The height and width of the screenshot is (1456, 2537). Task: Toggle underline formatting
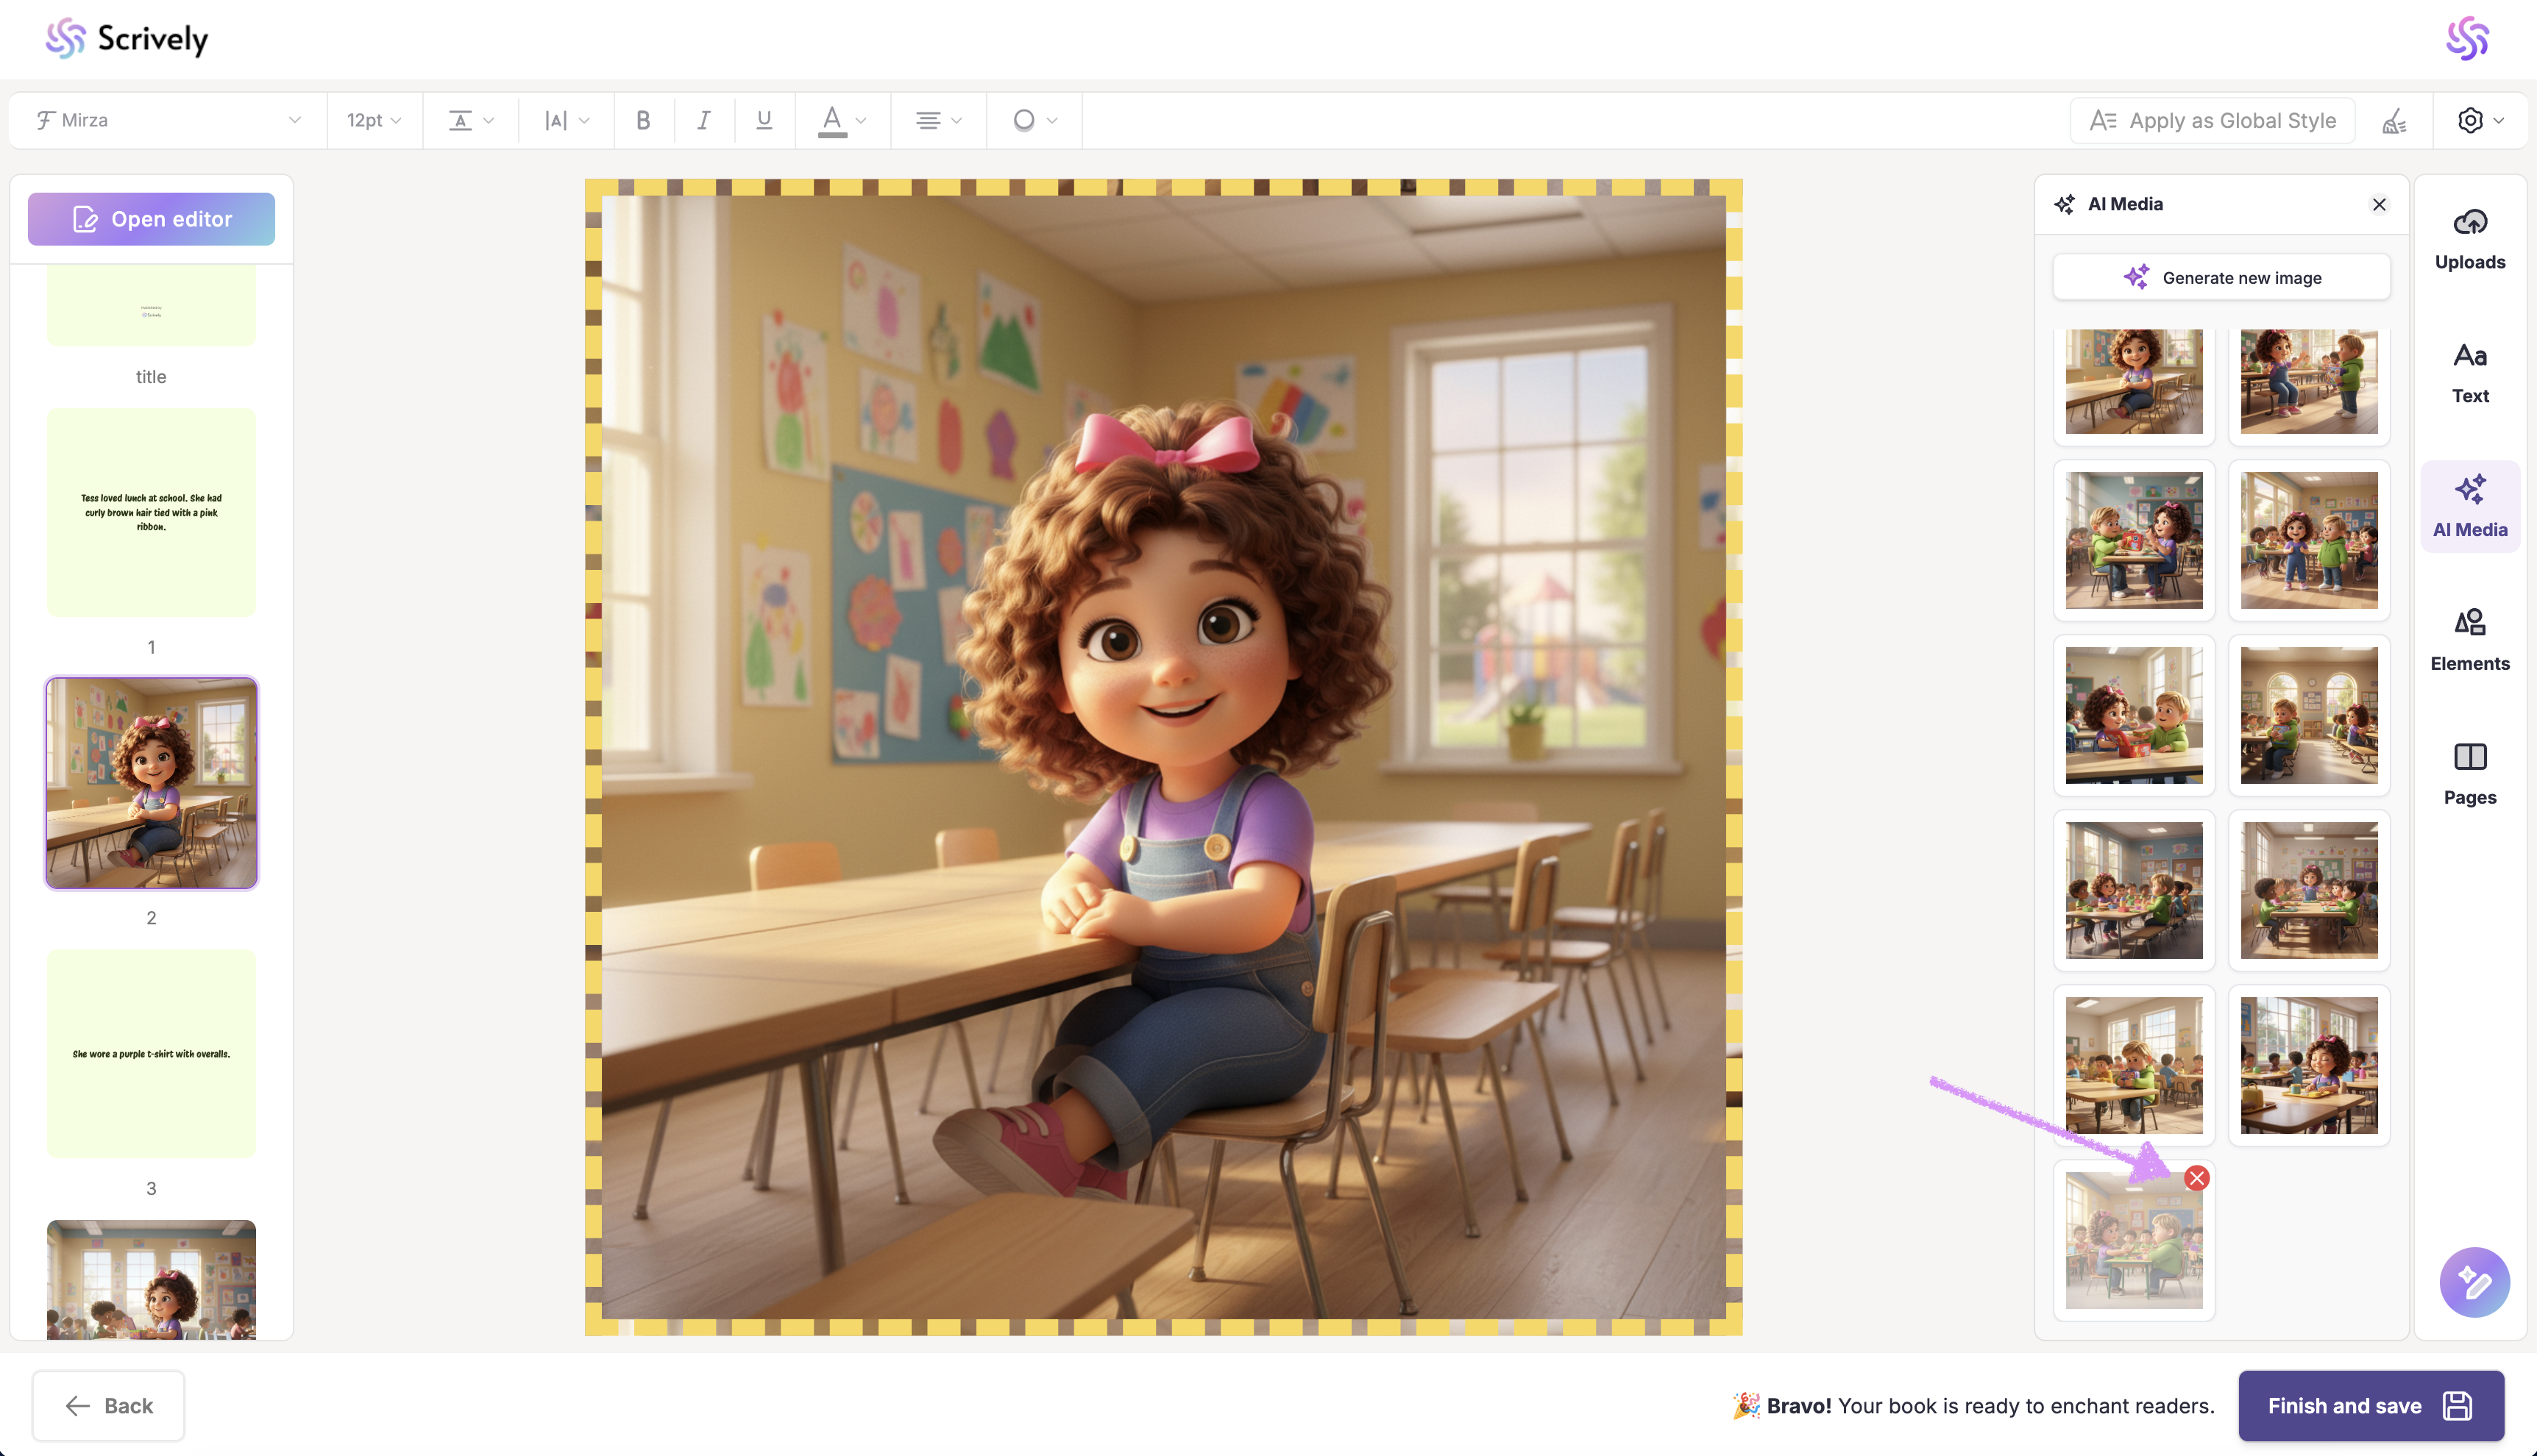point(764,120)
